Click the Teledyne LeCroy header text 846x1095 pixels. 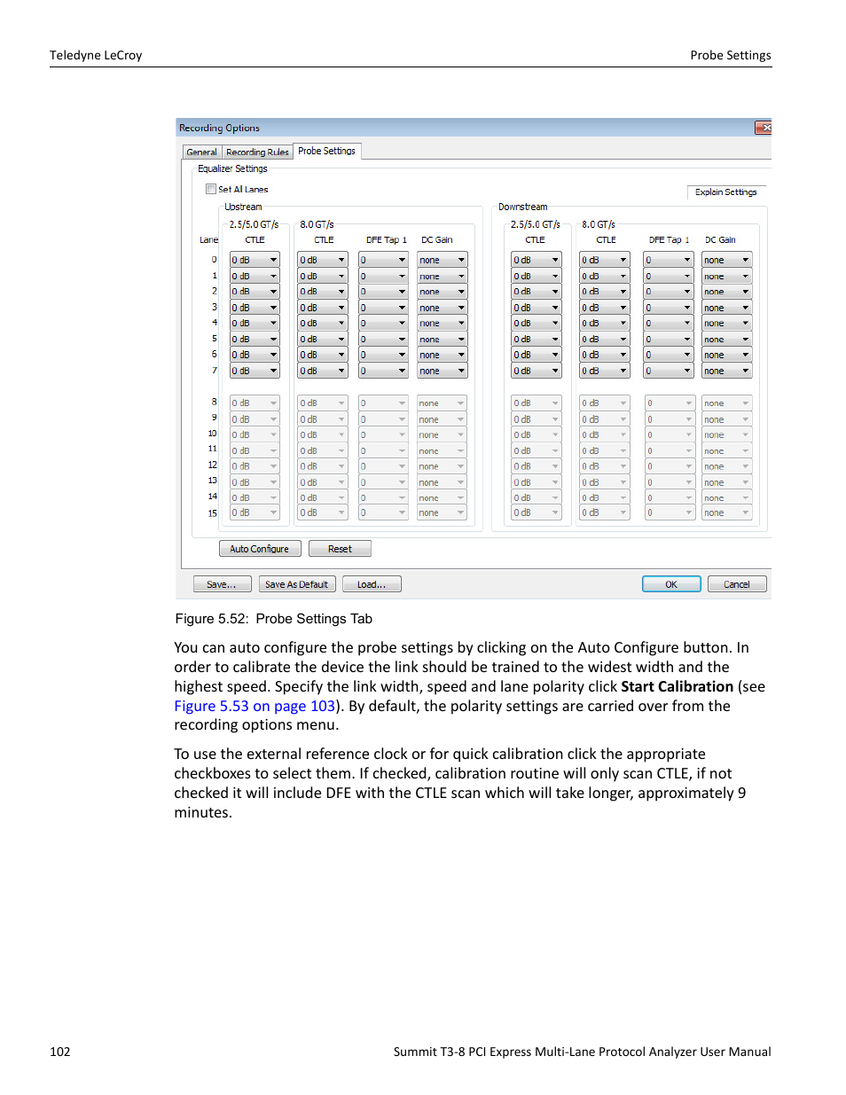click(96, 55)
